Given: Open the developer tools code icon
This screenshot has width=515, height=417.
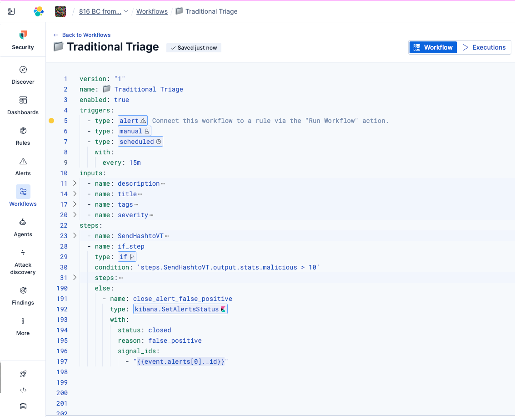Looking at the screenshot, I should (x=23, y=390).
